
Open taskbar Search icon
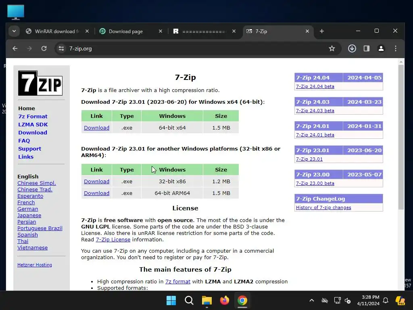[x=189, y=300]
